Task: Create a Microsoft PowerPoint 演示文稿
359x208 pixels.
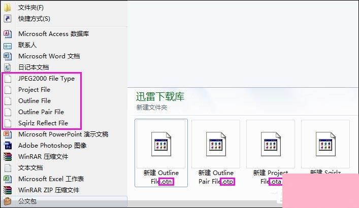Action: (x=64, y=134)
